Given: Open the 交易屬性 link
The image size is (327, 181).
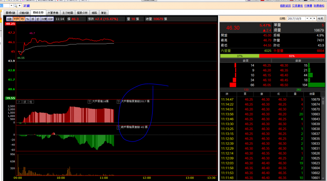Looking at the screenshot, I should [x=297, y=5].
